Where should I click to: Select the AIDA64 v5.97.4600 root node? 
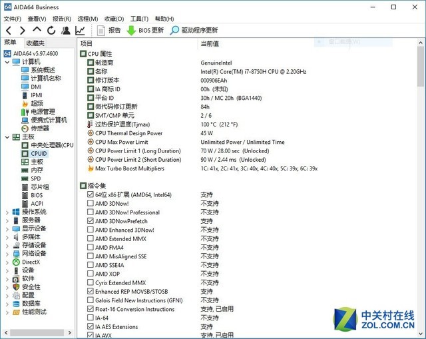pos(31,53)
